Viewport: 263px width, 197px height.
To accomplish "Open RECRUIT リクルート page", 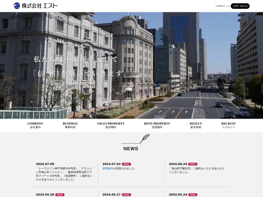I will [228, 125].
